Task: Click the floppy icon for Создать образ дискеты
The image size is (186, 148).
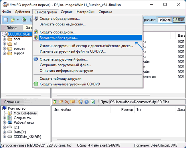Action: click(x=36, y=19)
